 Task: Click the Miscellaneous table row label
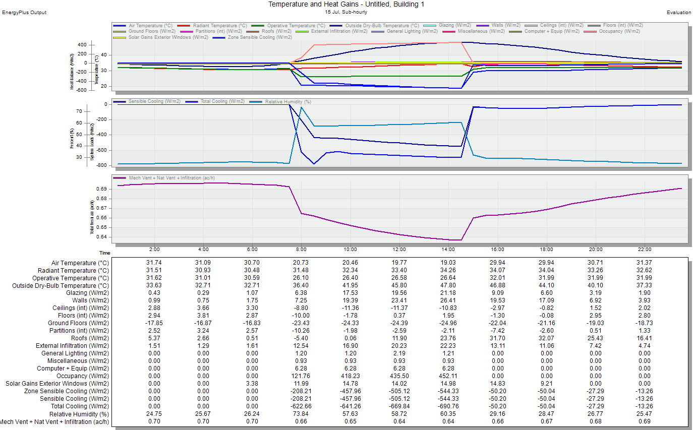[x=78, y=361]
